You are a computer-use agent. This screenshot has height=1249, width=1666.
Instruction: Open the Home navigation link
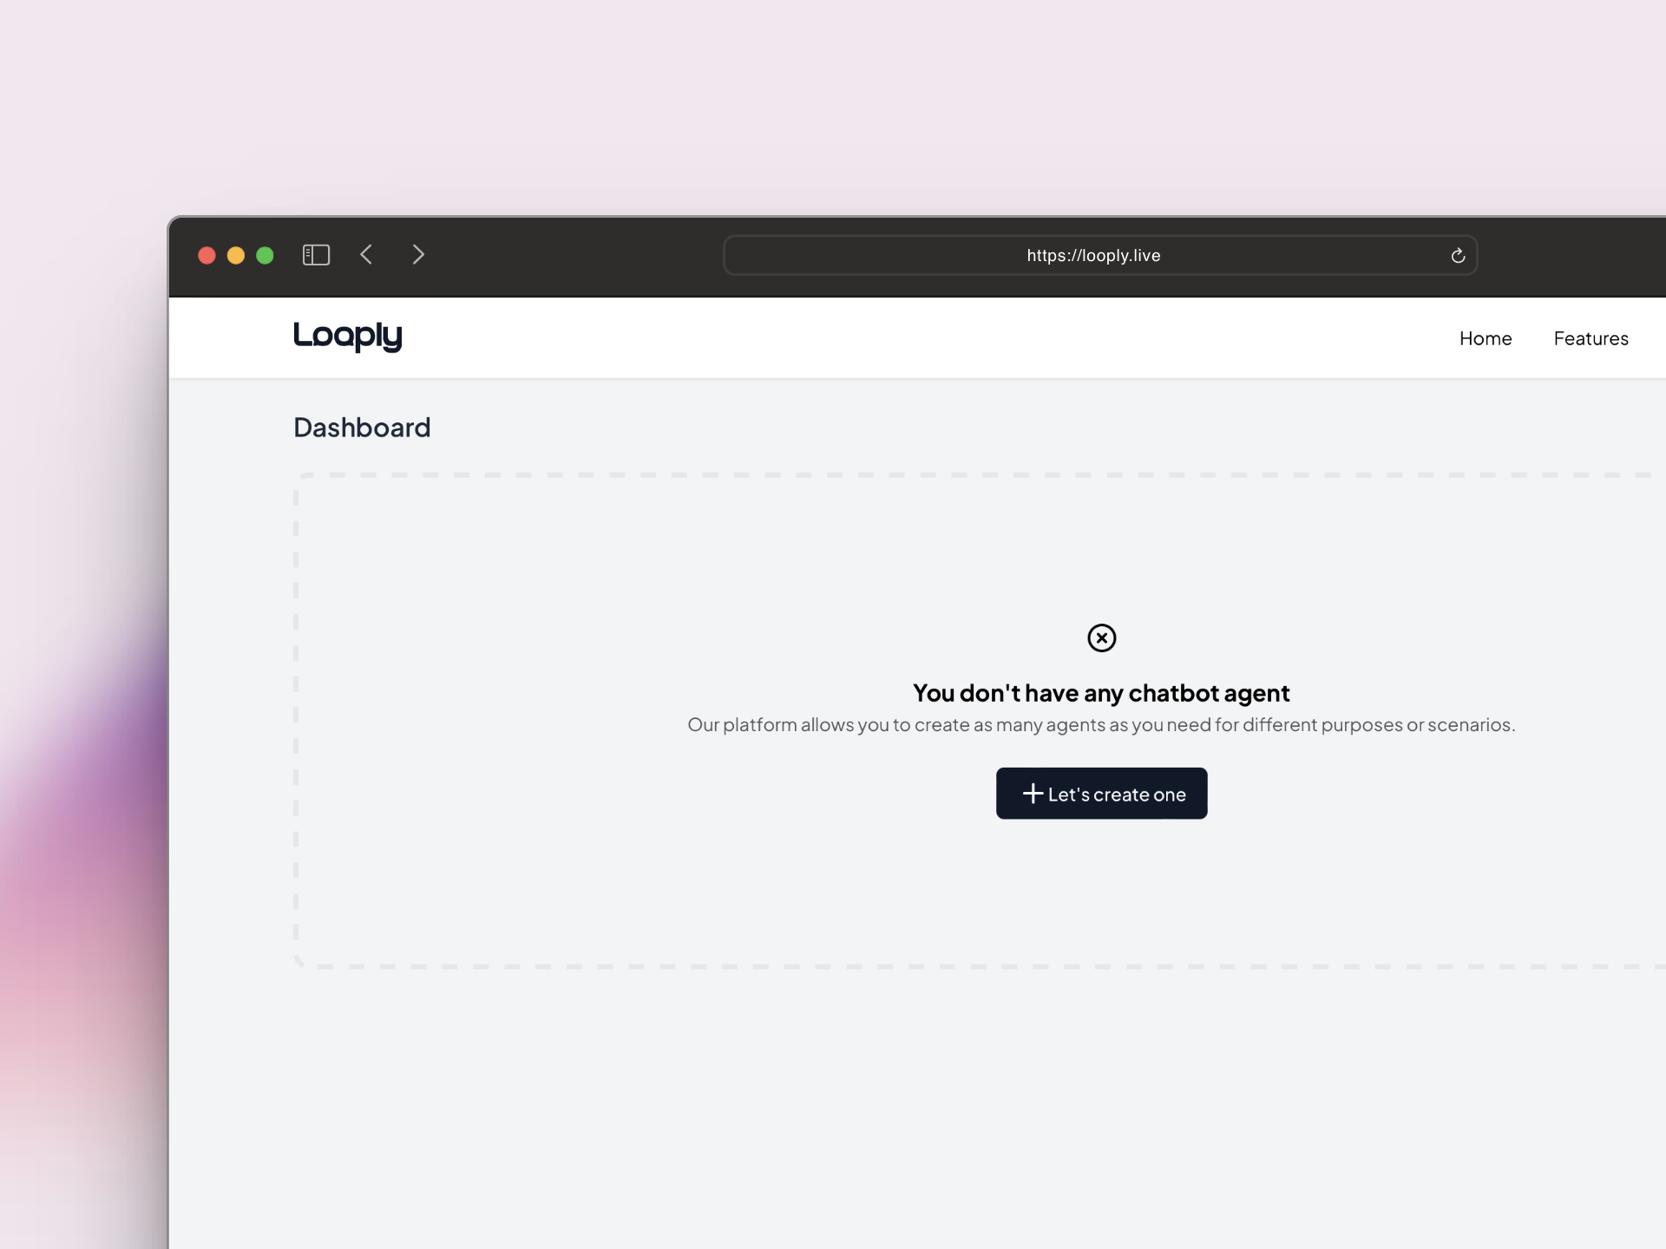point(1485,338)
